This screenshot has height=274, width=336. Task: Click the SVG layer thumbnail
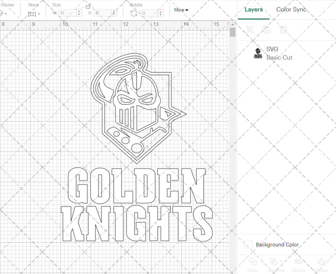click(258, 53)
